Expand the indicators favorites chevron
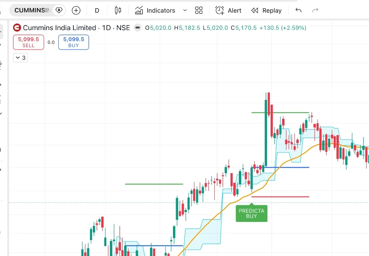 (x=185, y=10)
